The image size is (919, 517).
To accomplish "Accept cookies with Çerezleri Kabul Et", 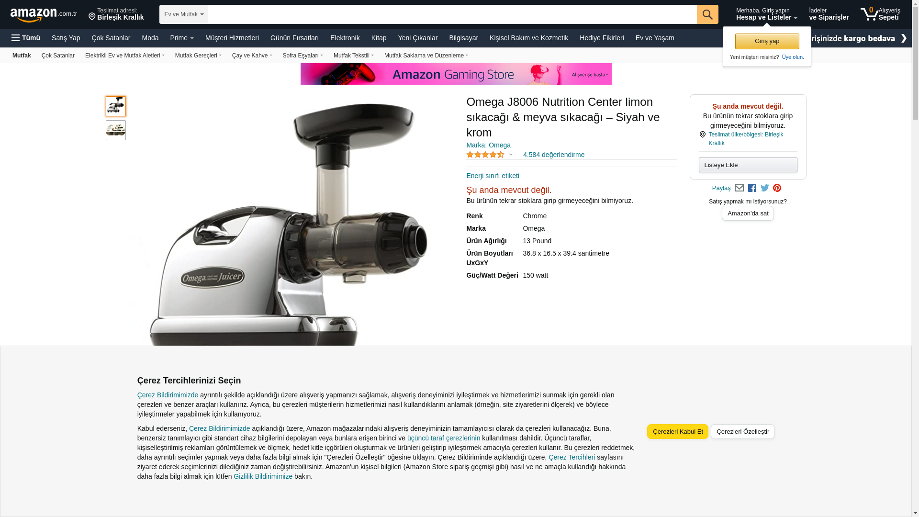I will pyautogui.click(x=678, y=431).
